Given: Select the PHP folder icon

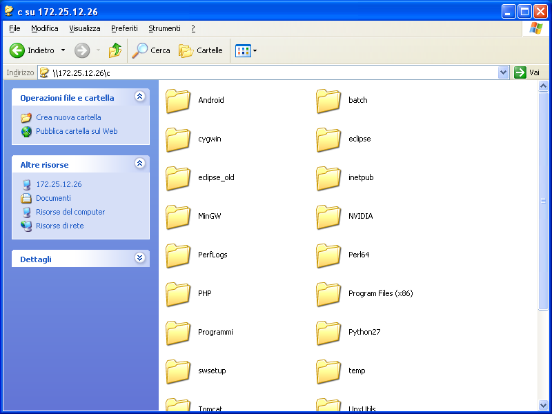Looking at the screenshot, I should [x=178, y=295].
